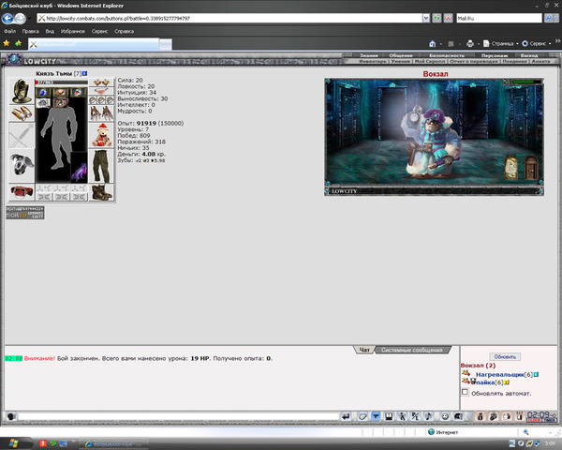The width and height of the screenshot is (562, 450).
Task: Click the browser address bar
Action: click(x=229, y=18)
